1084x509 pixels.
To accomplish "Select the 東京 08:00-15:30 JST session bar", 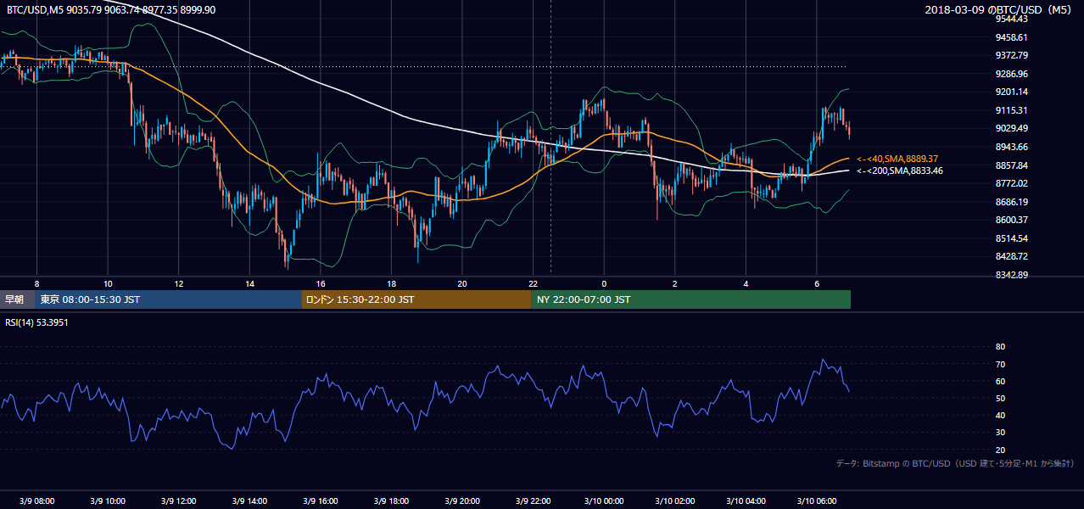I will 168,299.
